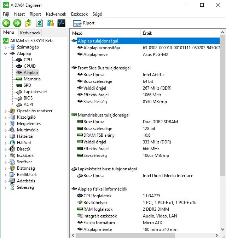Screen dimensions: 226x238
Task: Open the Eszközök menu in menu bar
Action: pos(80,14)
